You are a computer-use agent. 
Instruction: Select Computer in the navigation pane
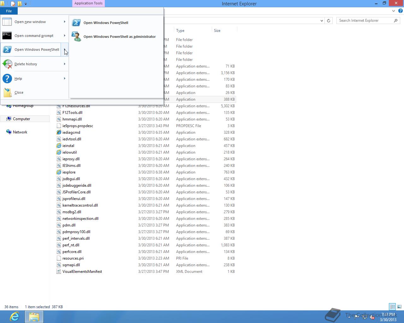25,119
